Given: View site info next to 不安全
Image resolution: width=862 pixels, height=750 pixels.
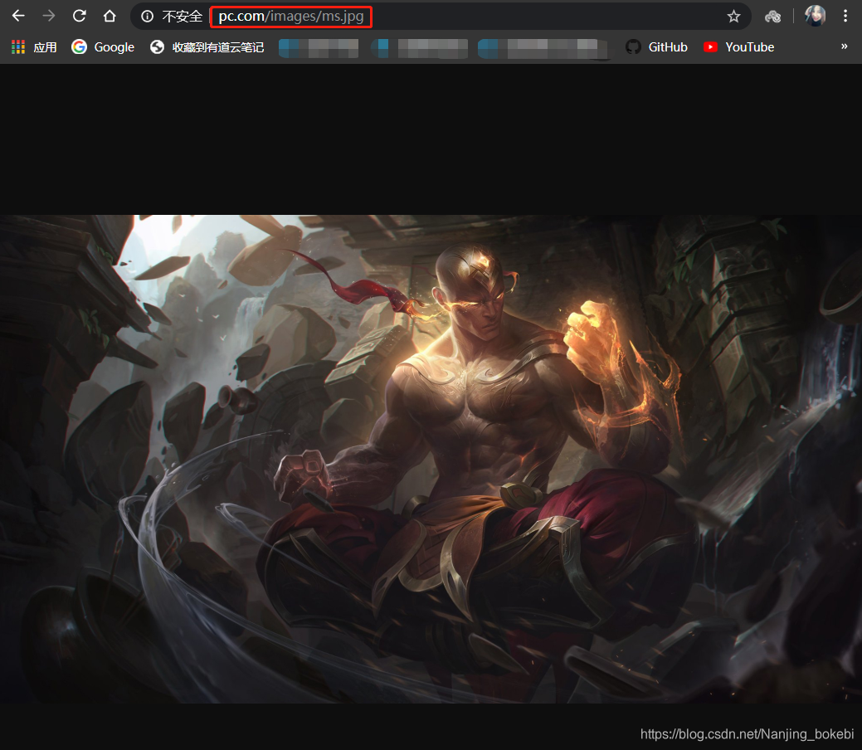Looking at the screenshot, I should coord(148,17).
